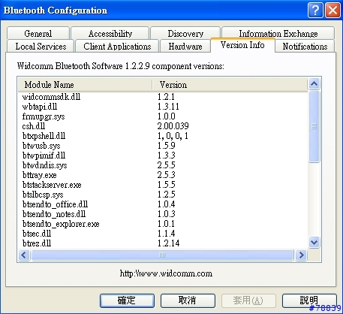Click the version value 2.00.039

[x=173, y=126]
